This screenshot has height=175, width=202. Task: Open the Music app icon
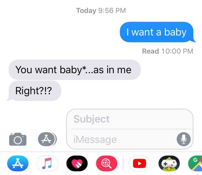[x=47, y=163]
